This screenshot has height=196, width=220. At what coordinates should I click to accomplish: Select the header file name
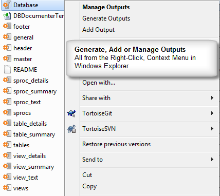click(23, 48)
